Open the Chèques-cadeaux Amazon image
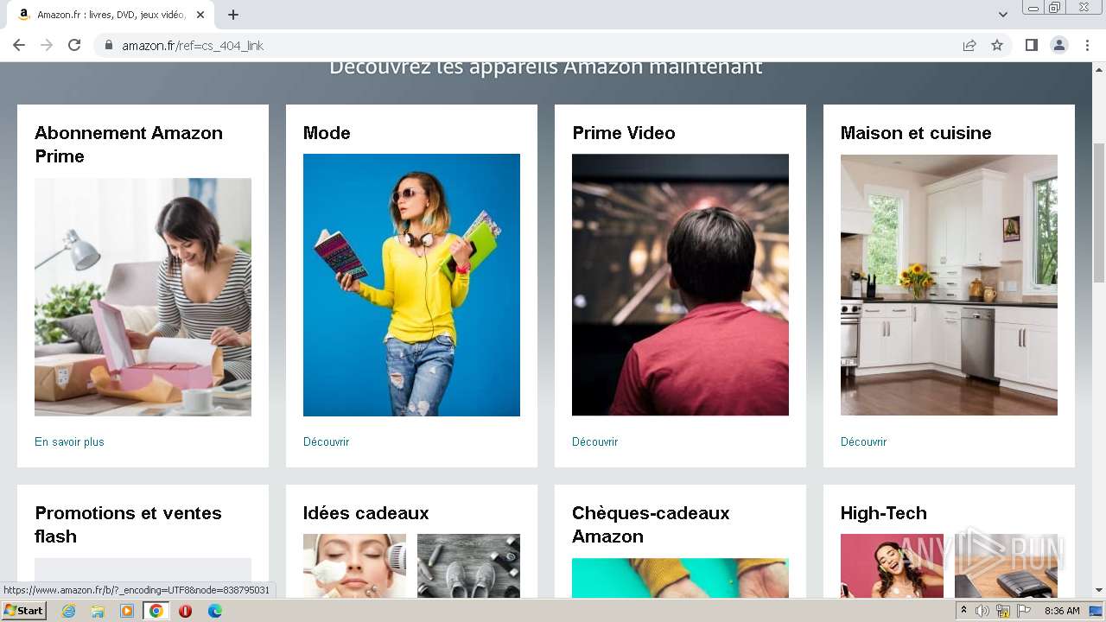 pyautogui.click(x=680, y=578)
